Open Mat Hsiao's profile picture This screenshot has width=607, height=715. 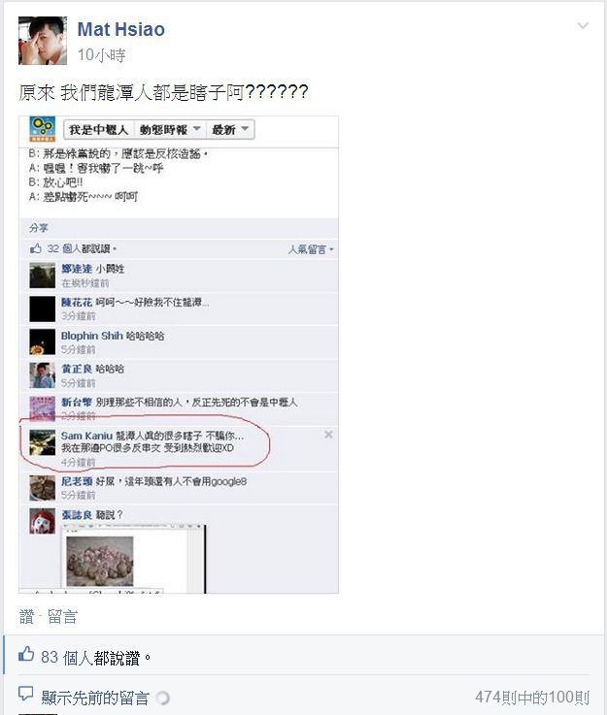[x=43, y=41]
